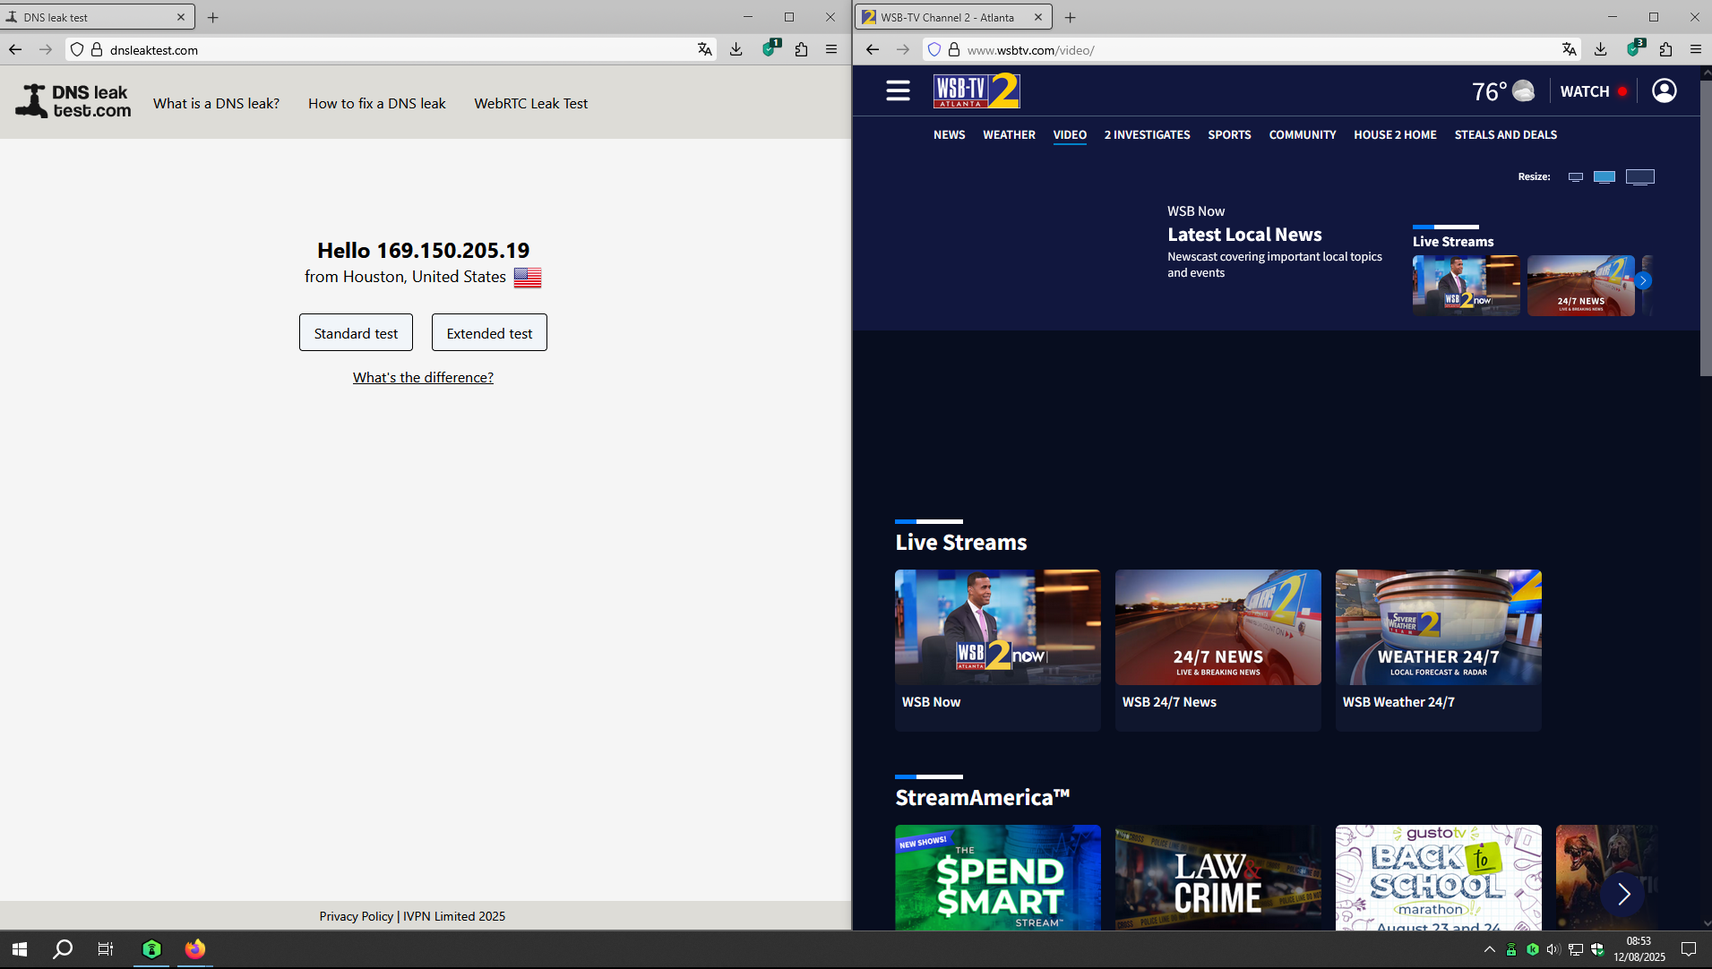This screenshot has height=969, width=1712.
Task: Click the WSB-TV 2 Atlanta logo
Action: tap(976, 90)
